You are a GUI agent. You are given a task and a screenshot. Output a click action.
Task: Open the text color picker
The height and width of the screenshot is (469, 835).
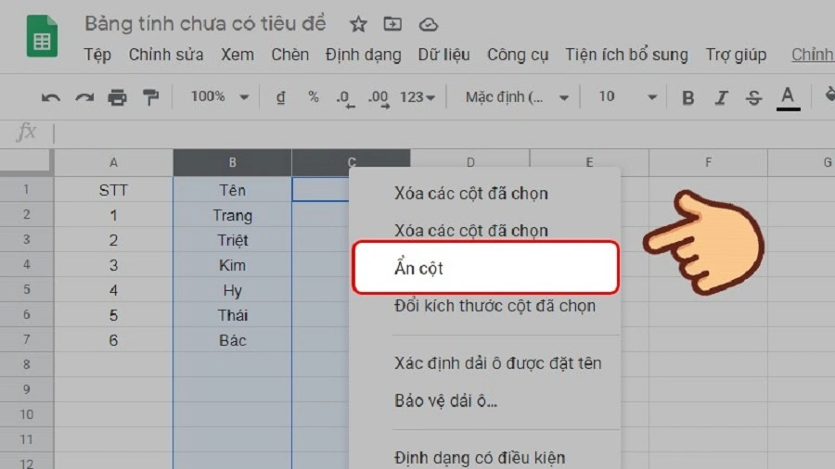pos(788,98)
